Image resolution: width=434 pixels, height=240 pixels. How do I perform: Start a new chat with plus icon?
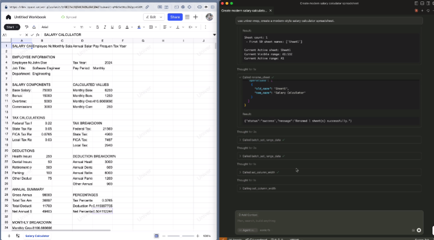point(422,10)
